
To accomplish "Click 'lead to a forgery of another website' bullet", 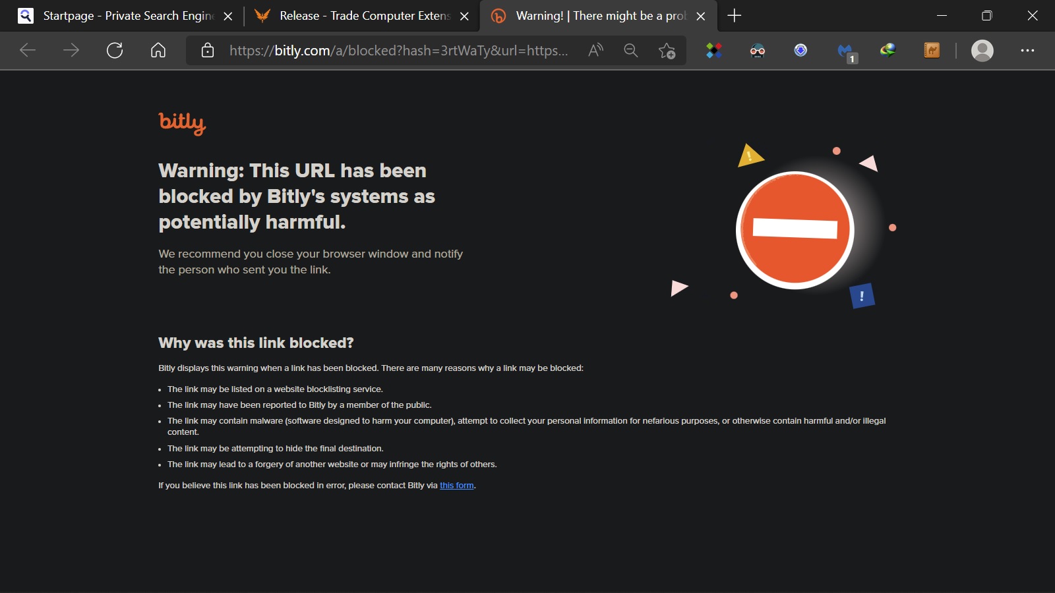I will [332, 465].
